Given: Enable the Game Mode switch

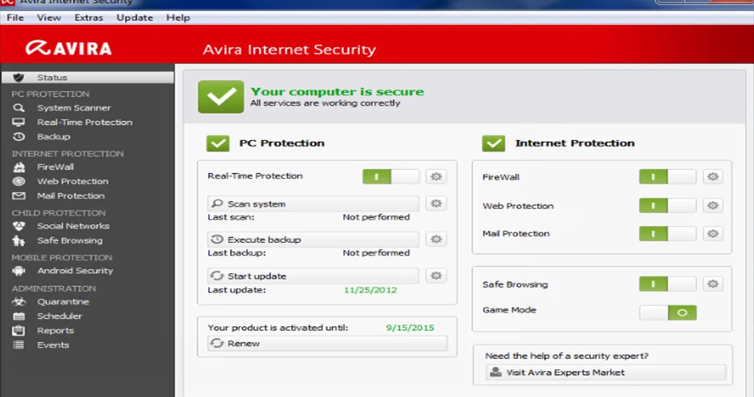Looking at the screenshot, I should tap(668, 312).
